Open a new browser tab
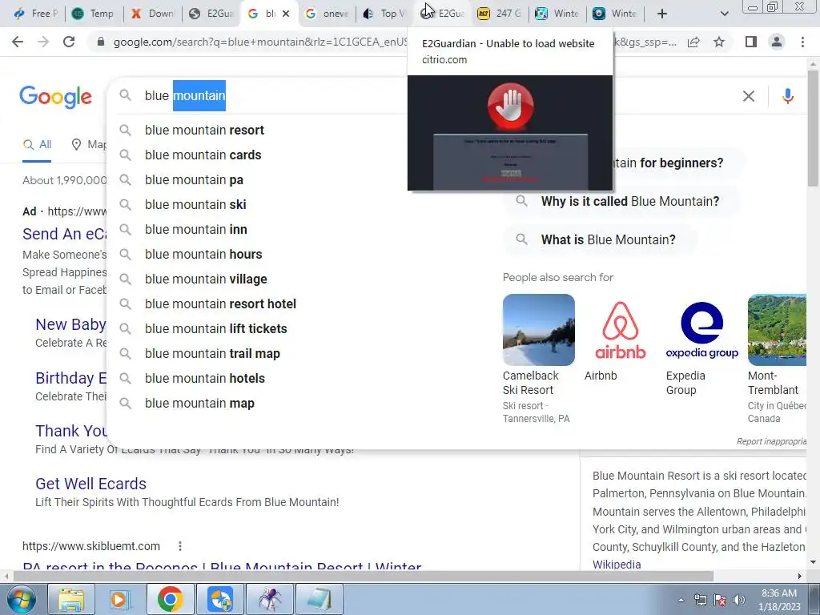The height and width of the screenshot is (615, 820). click(x=662, y=14)
